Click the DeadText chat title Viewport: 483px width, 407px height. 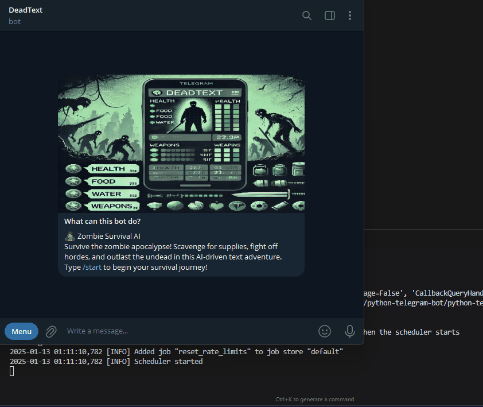(x=26, y=10)
